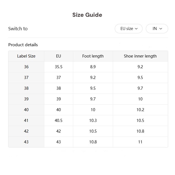Click the Size Guide heading
175x175 pixels.
point(87,15)
